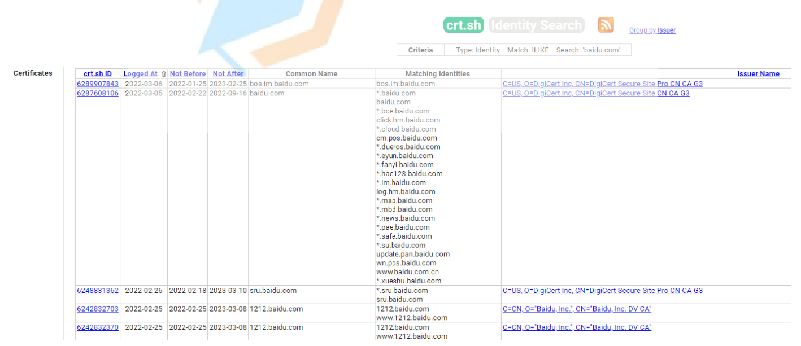The width and height of the screenshot is (801, 346).
Task: Sort by Not After column header
Action: [x=228, y=74]
